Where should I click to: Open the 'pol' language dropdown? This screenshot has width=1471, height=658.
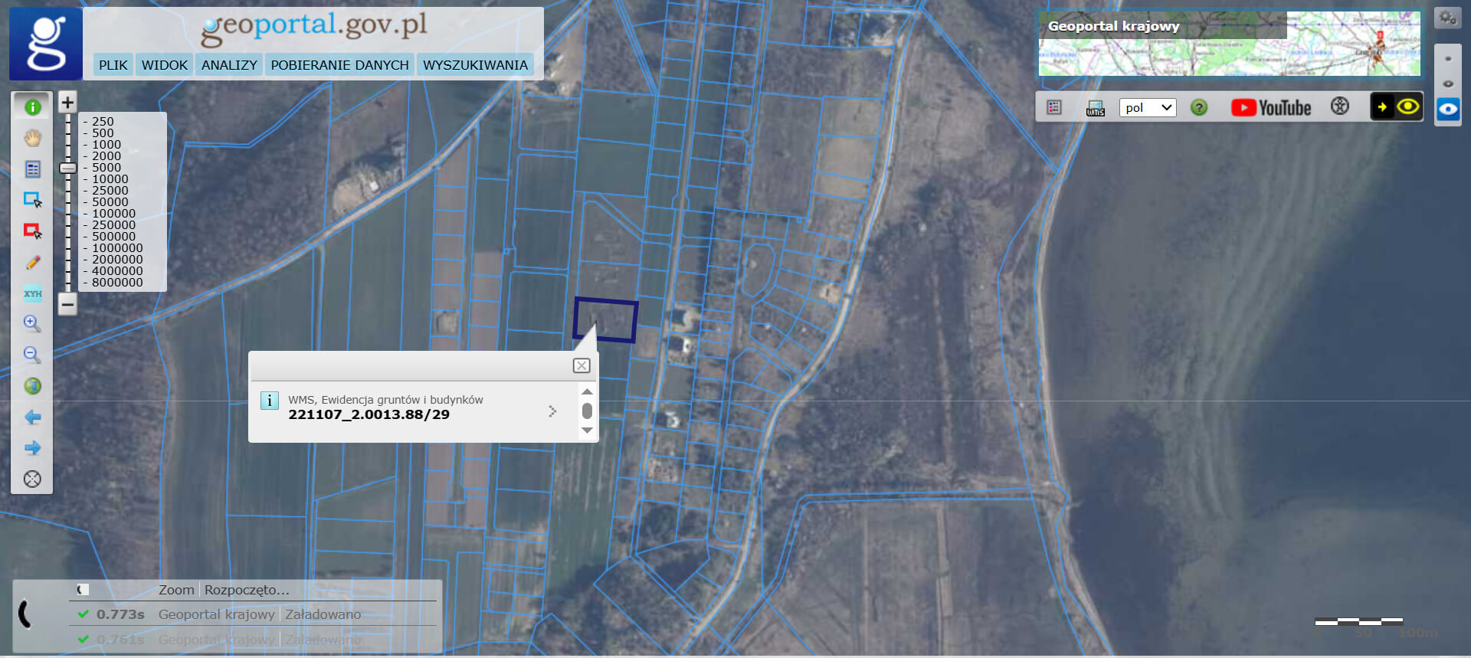coord(1147,108)
